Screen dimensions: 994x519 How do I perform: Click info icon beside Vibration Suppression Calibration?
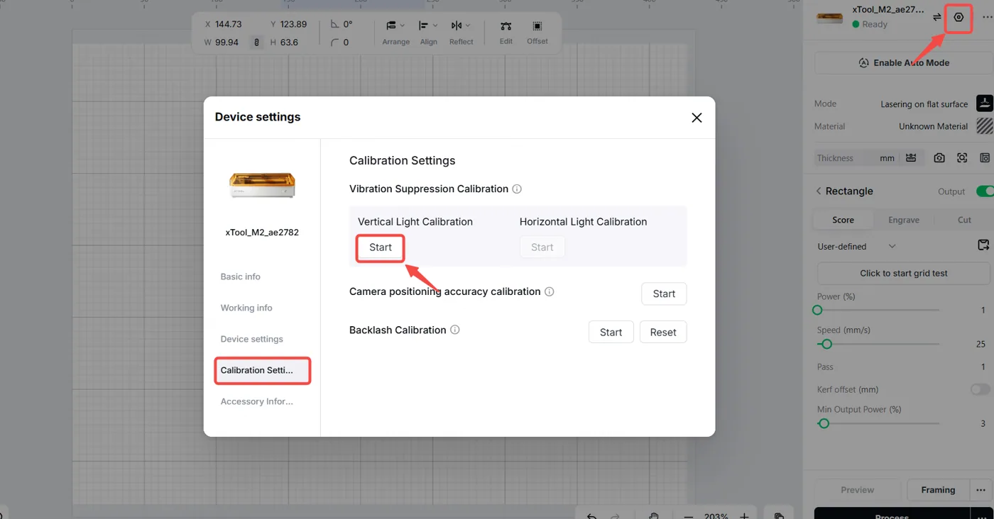tap(517, 189)
